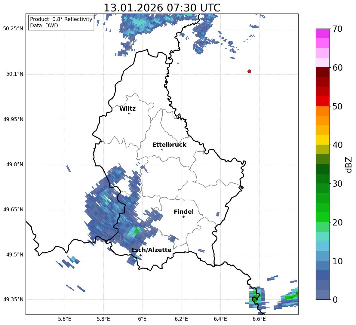This screenshot has width=356, height=325.
Task: Click the 49.5°N latitude label
Action: pos(15,255)
